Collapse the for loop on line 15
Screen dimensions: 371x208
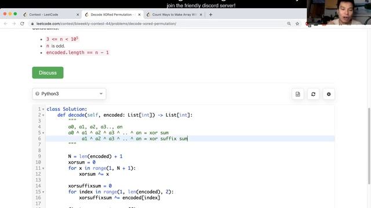coord(43,192)
